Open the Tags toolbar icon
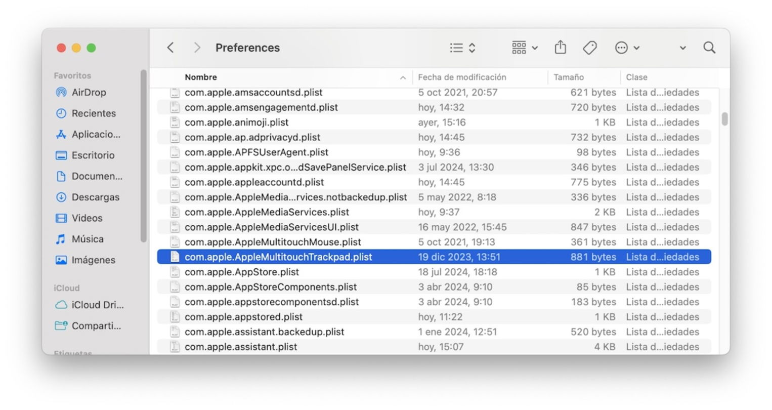This screenshot has width=772, height=410. [589, 48]
